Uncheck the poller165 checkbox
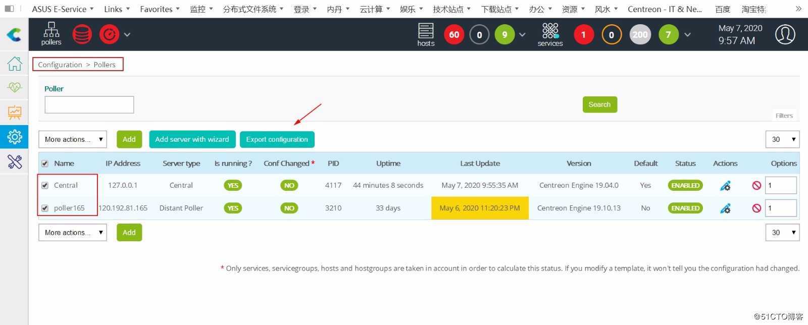808x325 pixels. click(x=45, y=208)
